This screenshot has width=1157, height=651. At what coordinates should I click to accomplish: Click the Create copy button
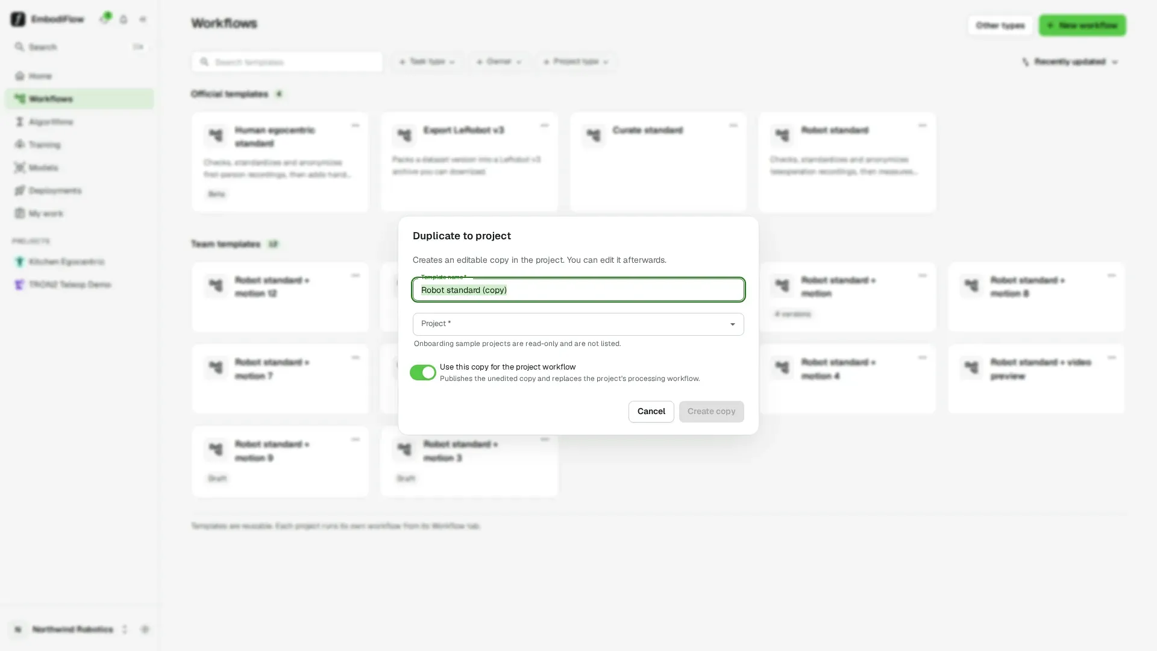click(x=711, y=412)
